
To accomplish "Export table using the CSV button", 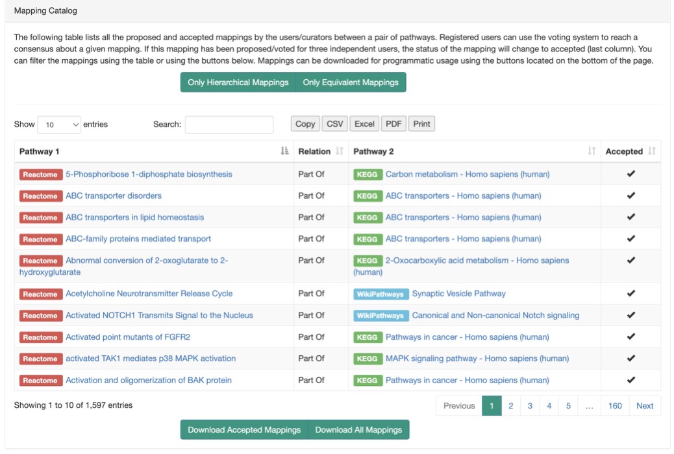I will 335,124.
